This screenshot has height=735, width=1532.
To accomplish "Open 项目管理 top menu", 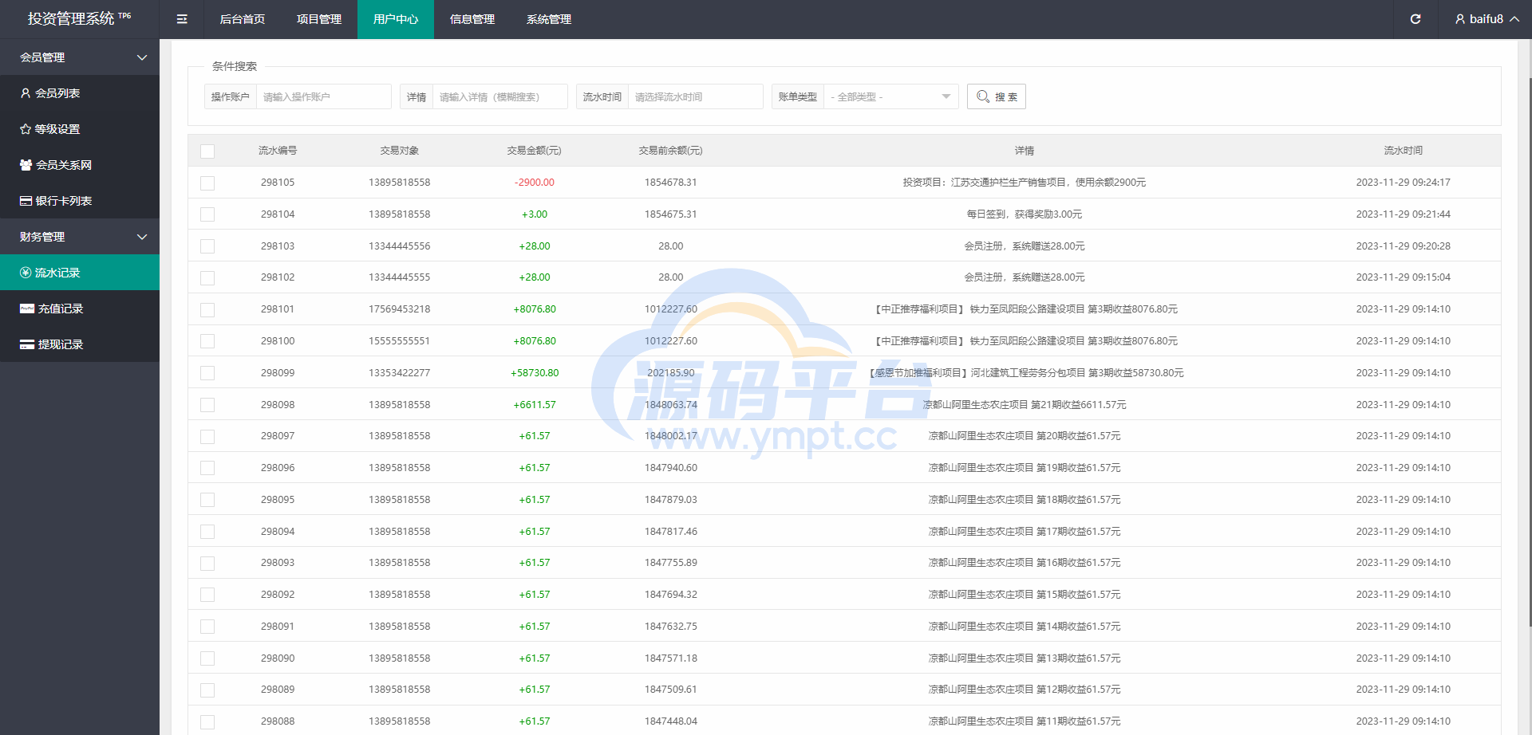I will pyautogui.click(x=319, y=19).
